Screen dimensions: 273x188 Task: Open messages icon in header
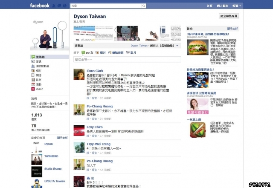[59, 6]
